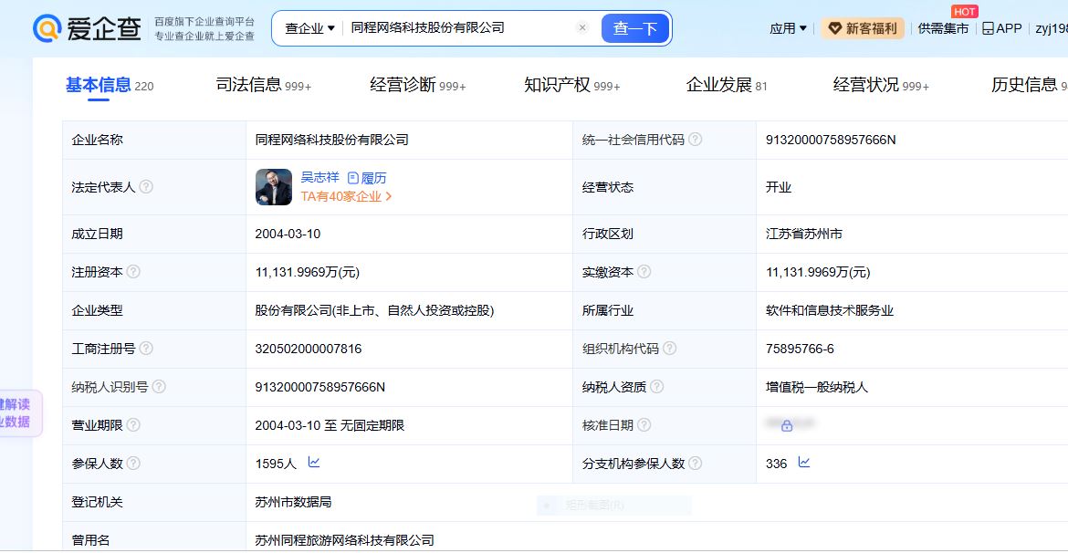Open the 履历 resume icon link
This screenshot has width=1068, height=553.
coord(367,179)
